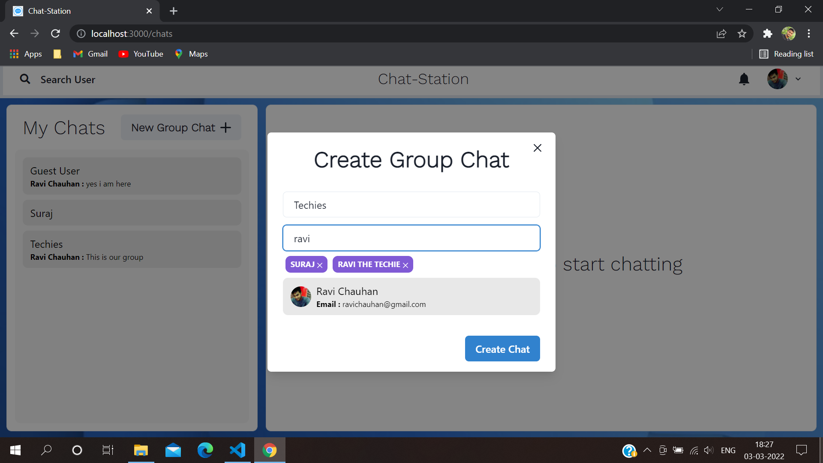Click the share icon in the address bar
The image size is (823, 463).
point(722,33)
